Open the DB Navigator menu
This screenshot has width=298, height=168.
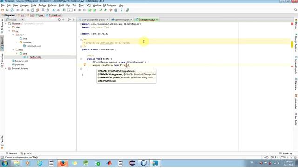point(110,5)
